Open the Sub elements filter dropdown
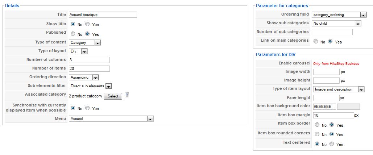 point(90,86)
